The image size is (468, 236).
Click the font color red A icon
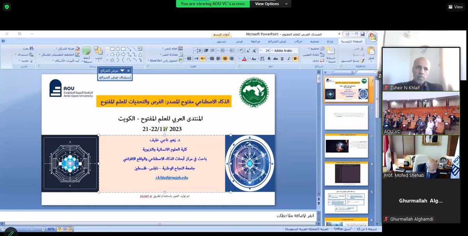(243, 58)
